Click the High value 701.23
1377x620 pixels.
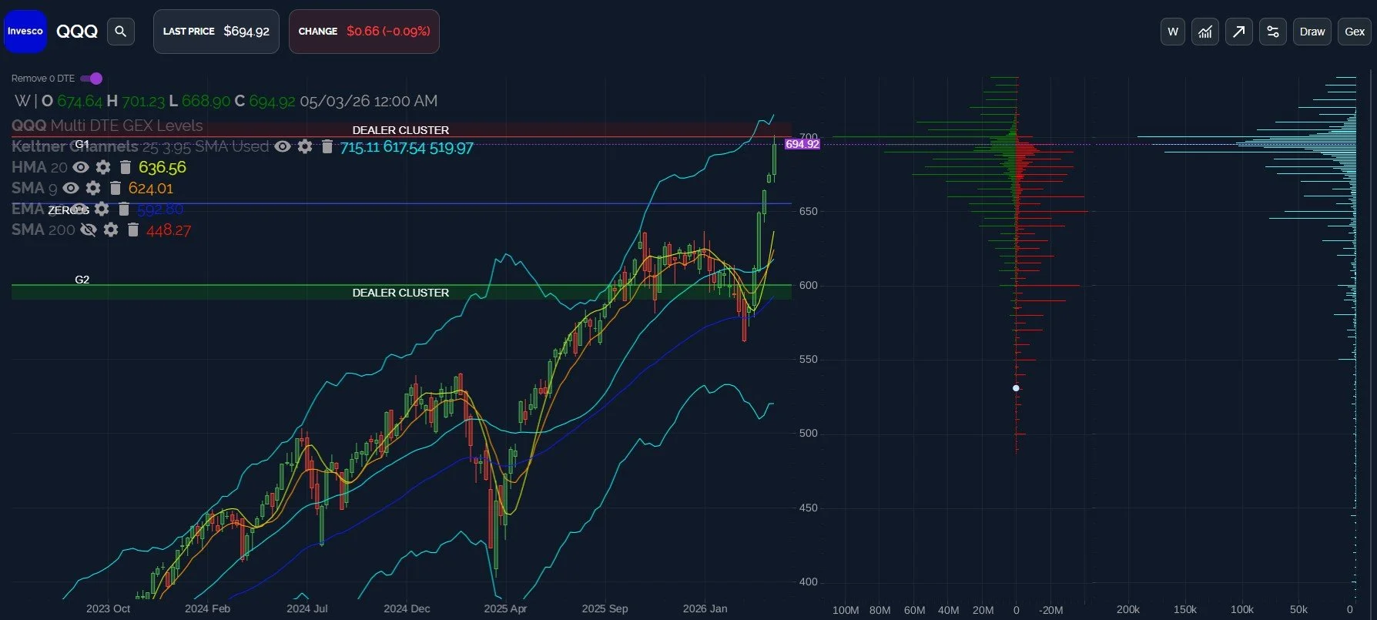[x=143, y=101]
